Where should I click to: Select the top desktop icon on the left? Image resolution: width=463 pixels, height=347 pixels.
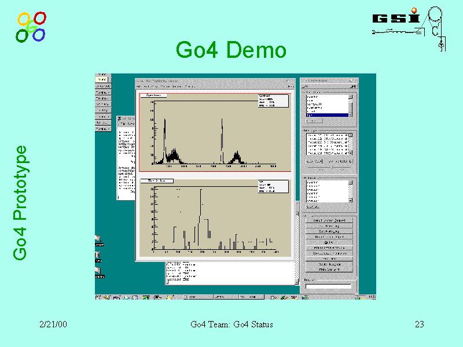99,239
